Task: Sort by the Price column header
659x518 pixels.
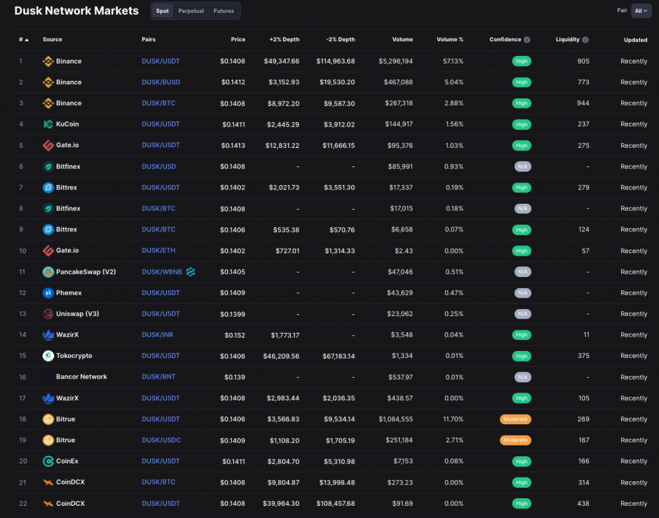Action: [x=238, y=39]
